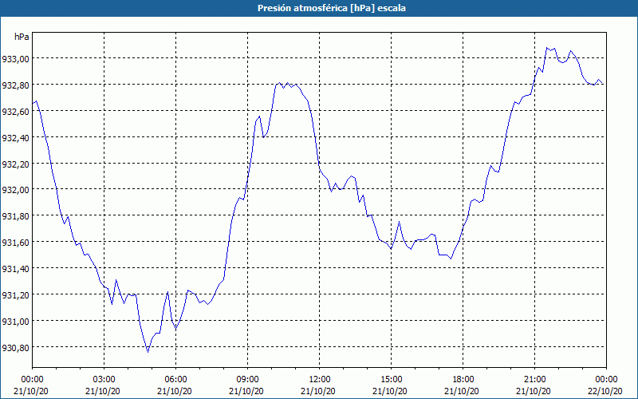Click the chart title 'Presión atmosférica [hPa] escala'

[331, 8]
